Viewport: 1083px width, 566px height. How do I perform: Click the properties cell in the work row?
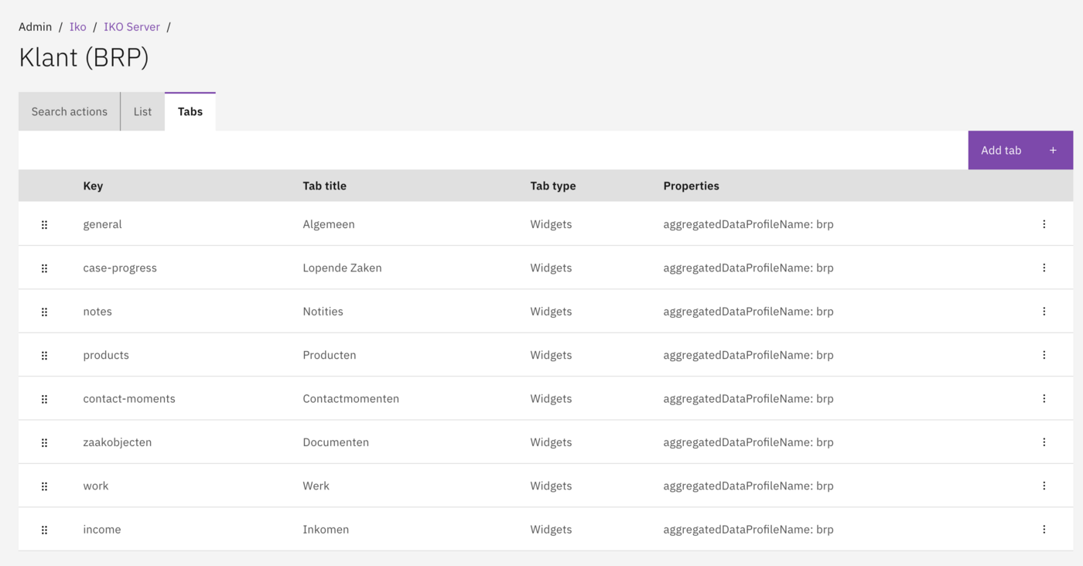[748, 486]
